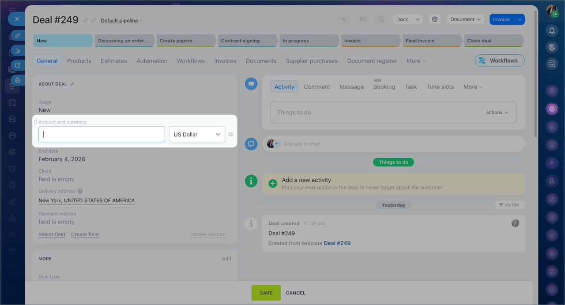Image resolution: width=565 pixels, height=305 pixels.
Task: Open the Default pipeline dropdown
Action: point(121,21)
